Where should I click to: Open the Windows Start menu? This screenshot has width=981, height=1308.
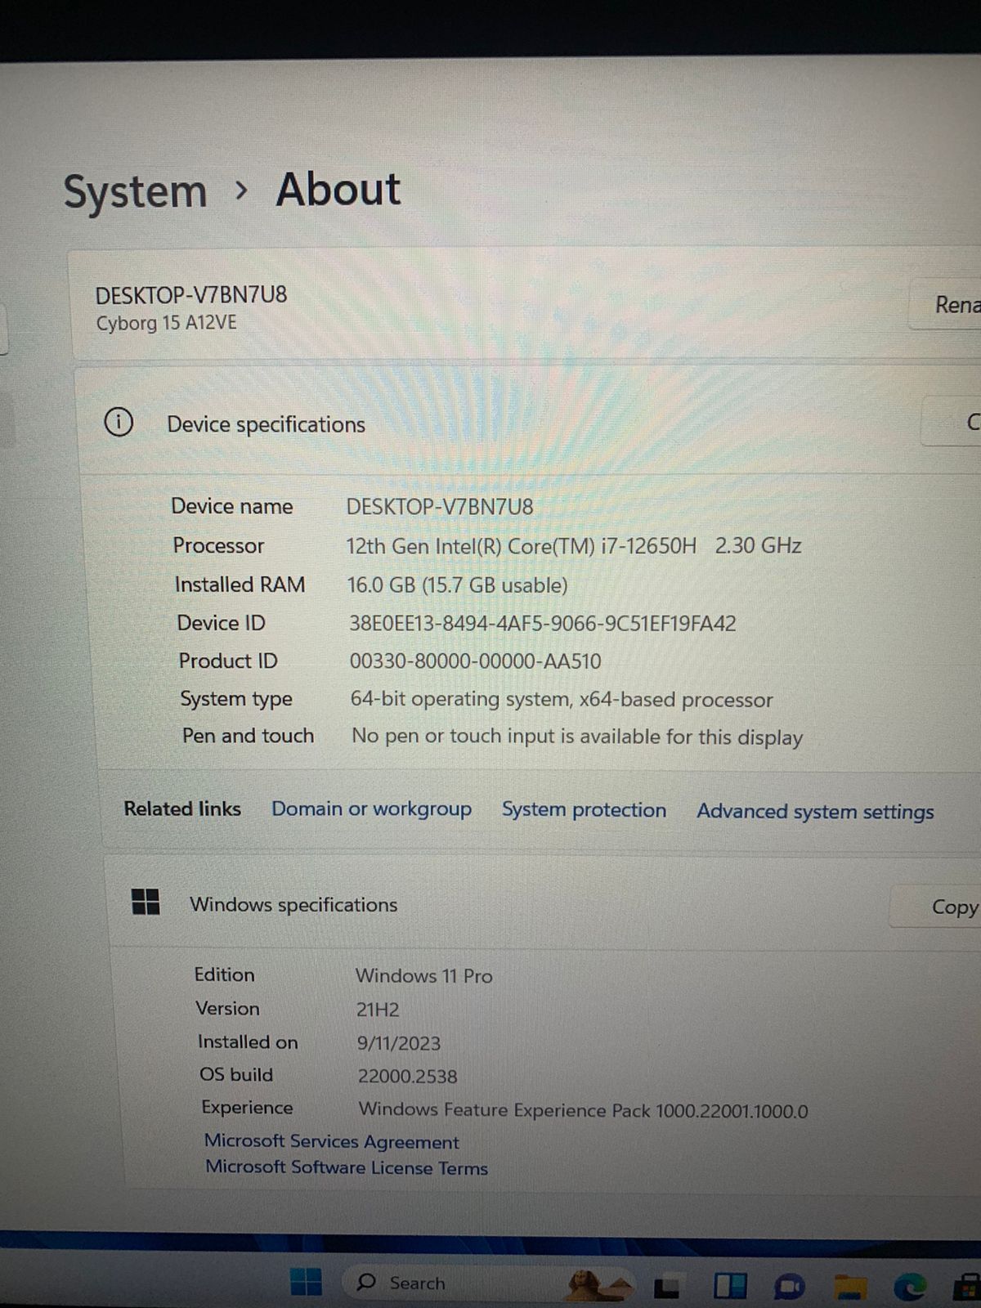[306, 1281]
